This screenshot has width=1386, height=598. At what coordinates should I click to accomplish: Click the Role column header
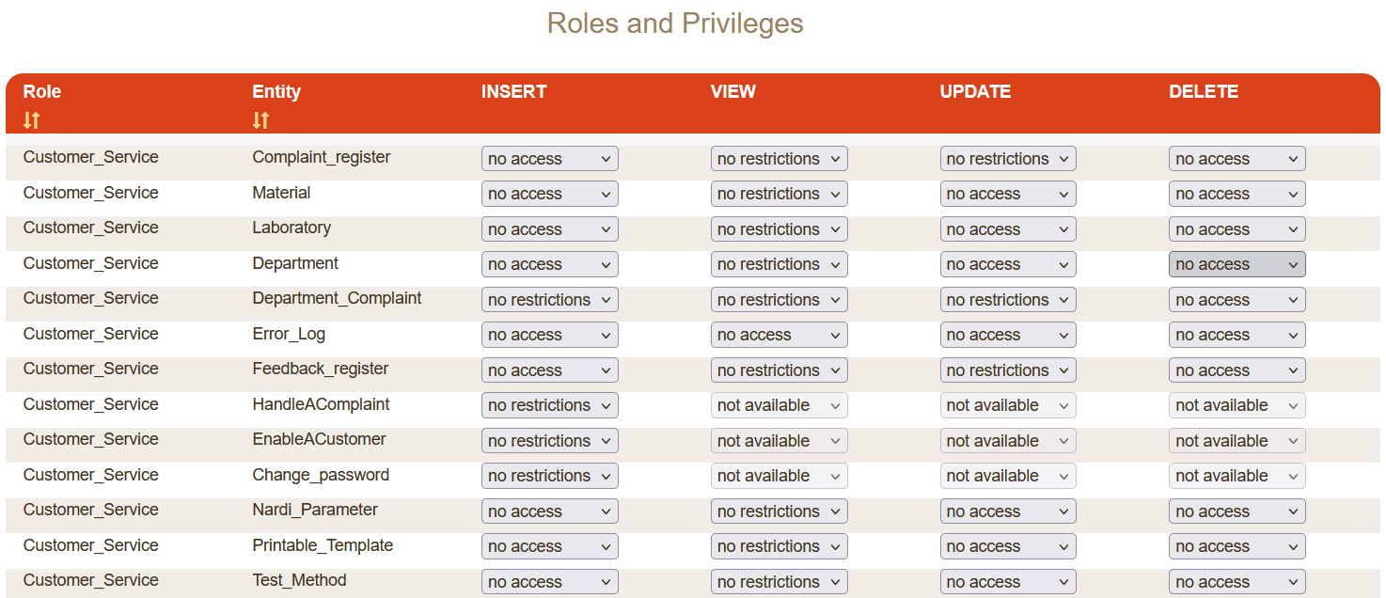point(42,91)
